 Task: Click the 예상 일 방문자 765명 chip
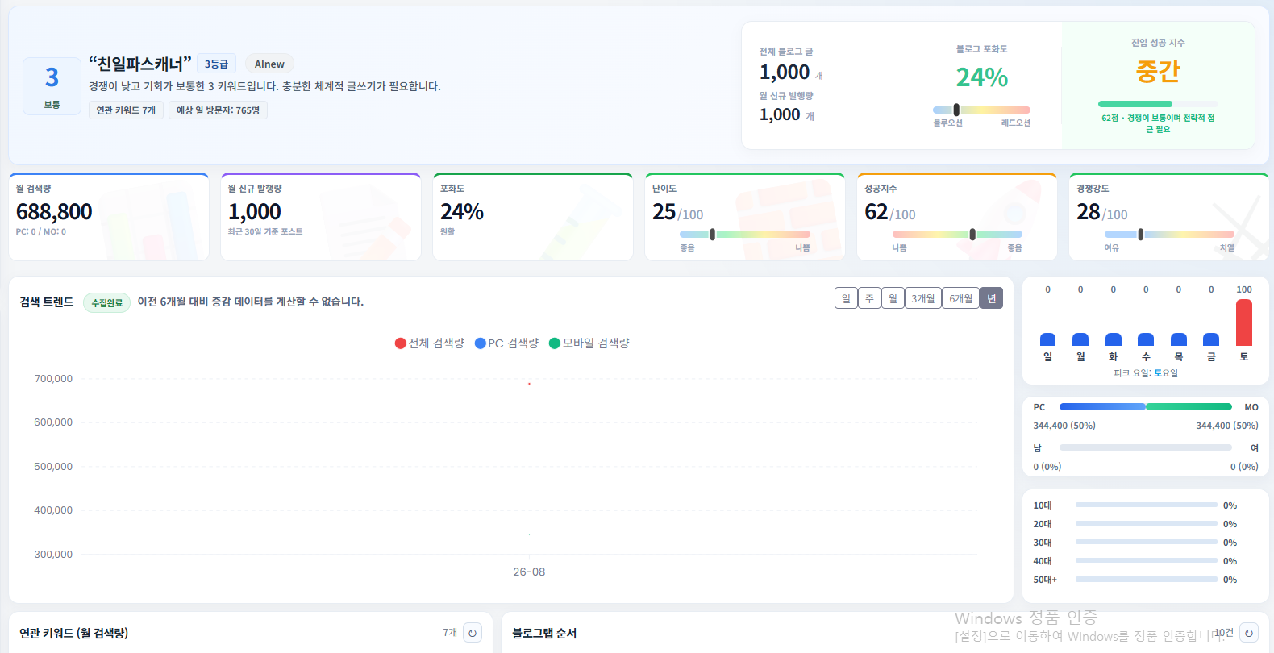pos(218,110)
